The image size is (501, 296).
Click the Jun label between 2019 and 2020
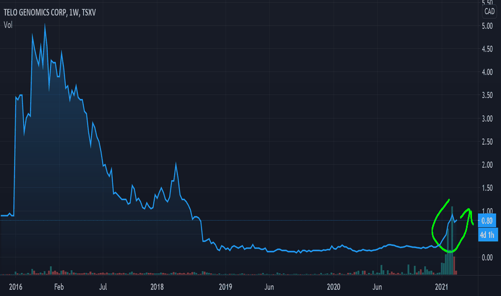pyautogui.click(x=269, y=287)
